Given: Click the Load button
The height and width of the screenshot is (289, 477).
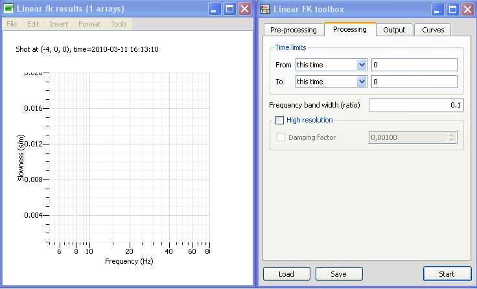Looking at the screenshot, I should coord(286,274).
